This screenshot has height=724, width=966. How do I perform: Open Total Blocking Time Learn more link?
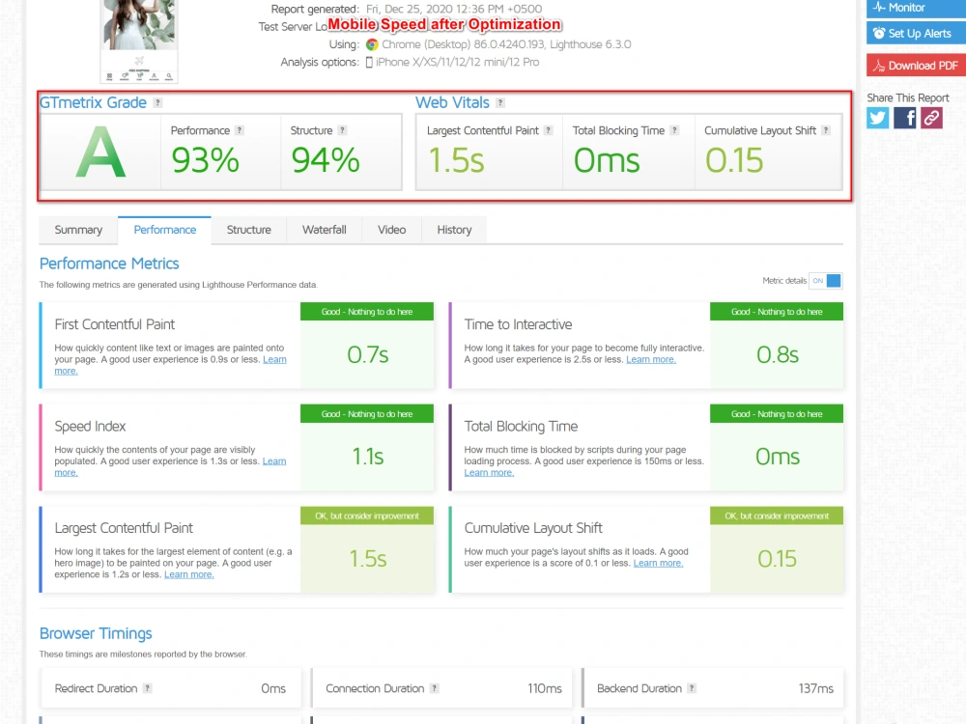(489, 473)
